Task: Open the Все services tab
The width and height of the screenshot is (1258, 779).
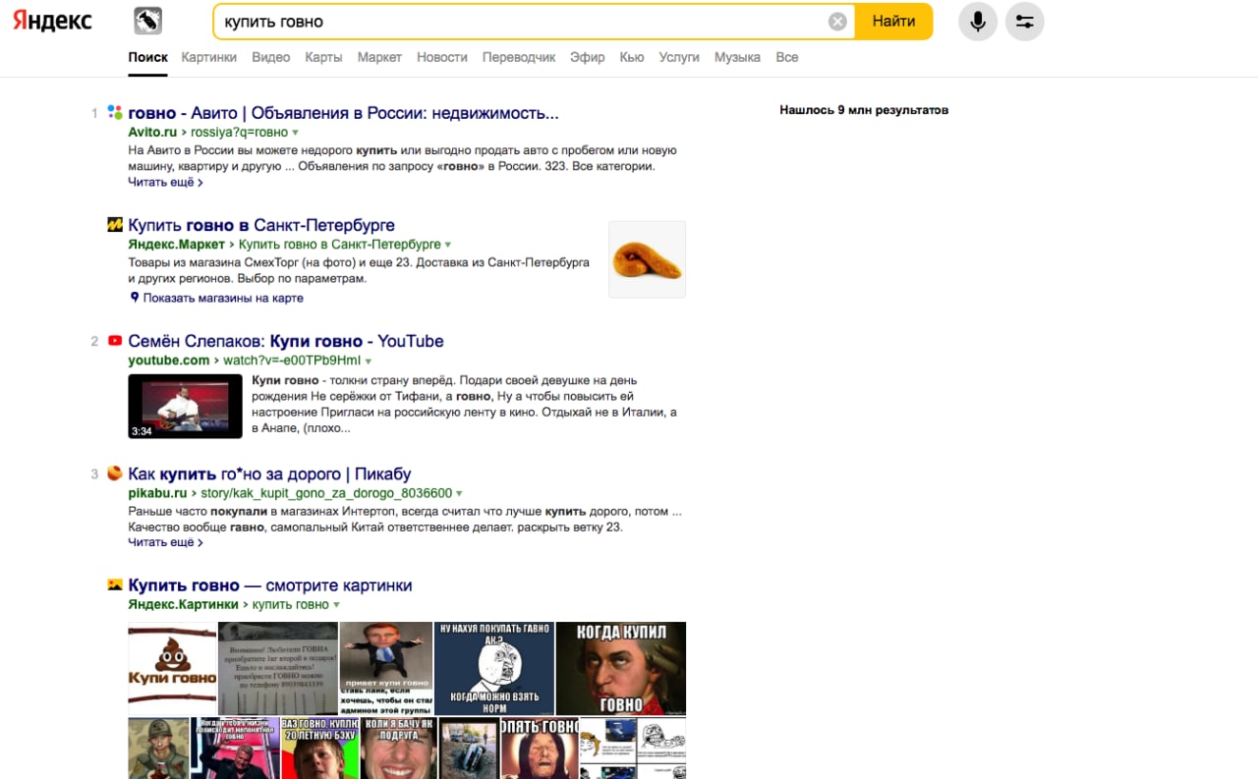Action: (787, 57)
